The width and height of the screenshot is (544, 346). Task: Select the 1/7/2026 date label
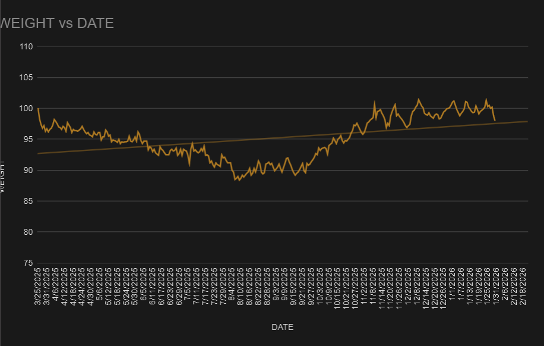[461, 285]
